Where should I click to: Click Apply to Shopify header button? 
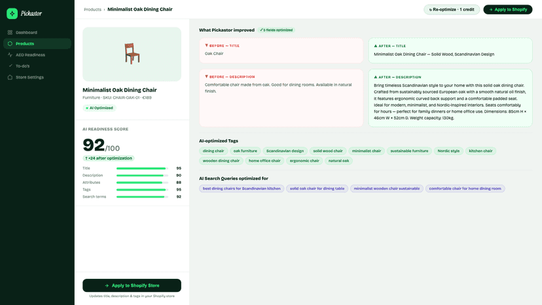(508, 10)
